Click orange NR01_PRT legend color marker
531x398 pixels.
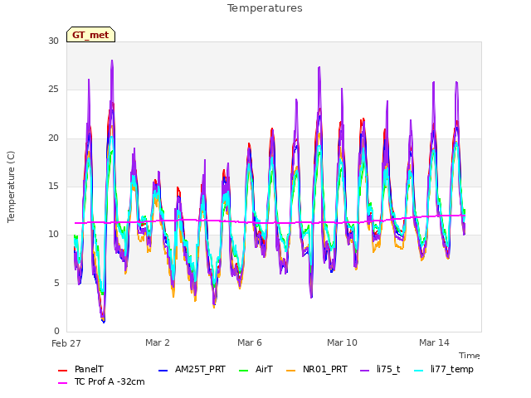click(291, 371)
